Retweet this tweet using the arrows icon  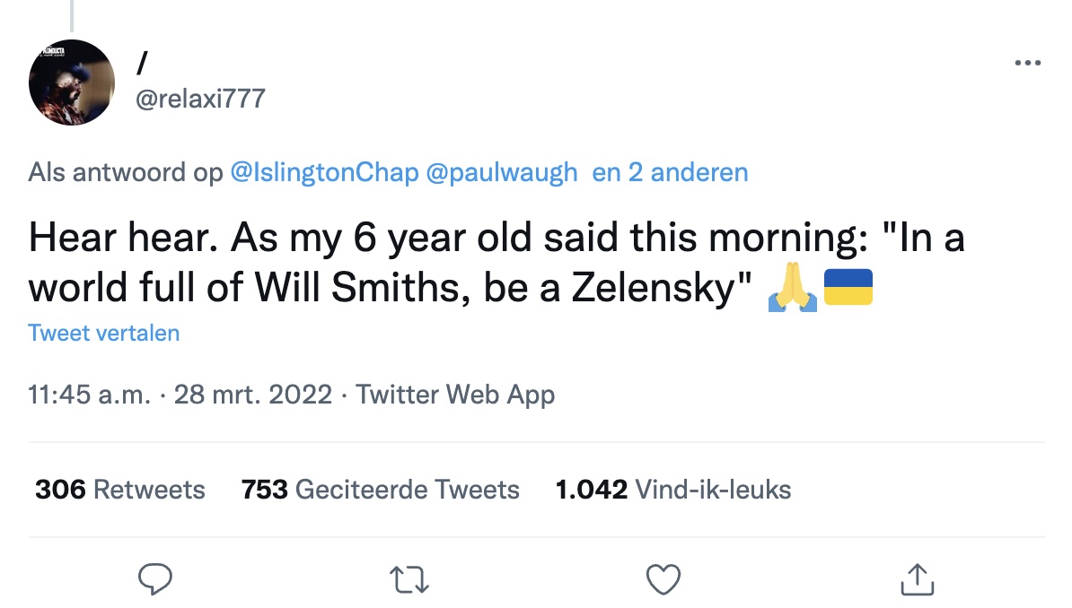click(x=411, y=579)
